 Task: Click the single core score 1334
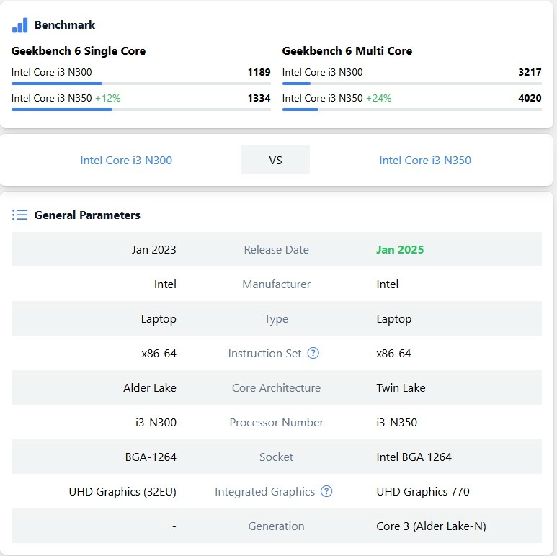(x=259, y=98)
